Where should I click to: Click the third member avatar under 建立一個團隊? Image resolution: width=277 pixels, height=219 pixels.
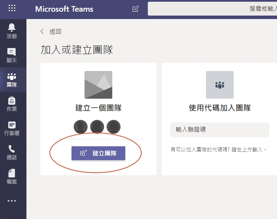(x=114, y=127)
